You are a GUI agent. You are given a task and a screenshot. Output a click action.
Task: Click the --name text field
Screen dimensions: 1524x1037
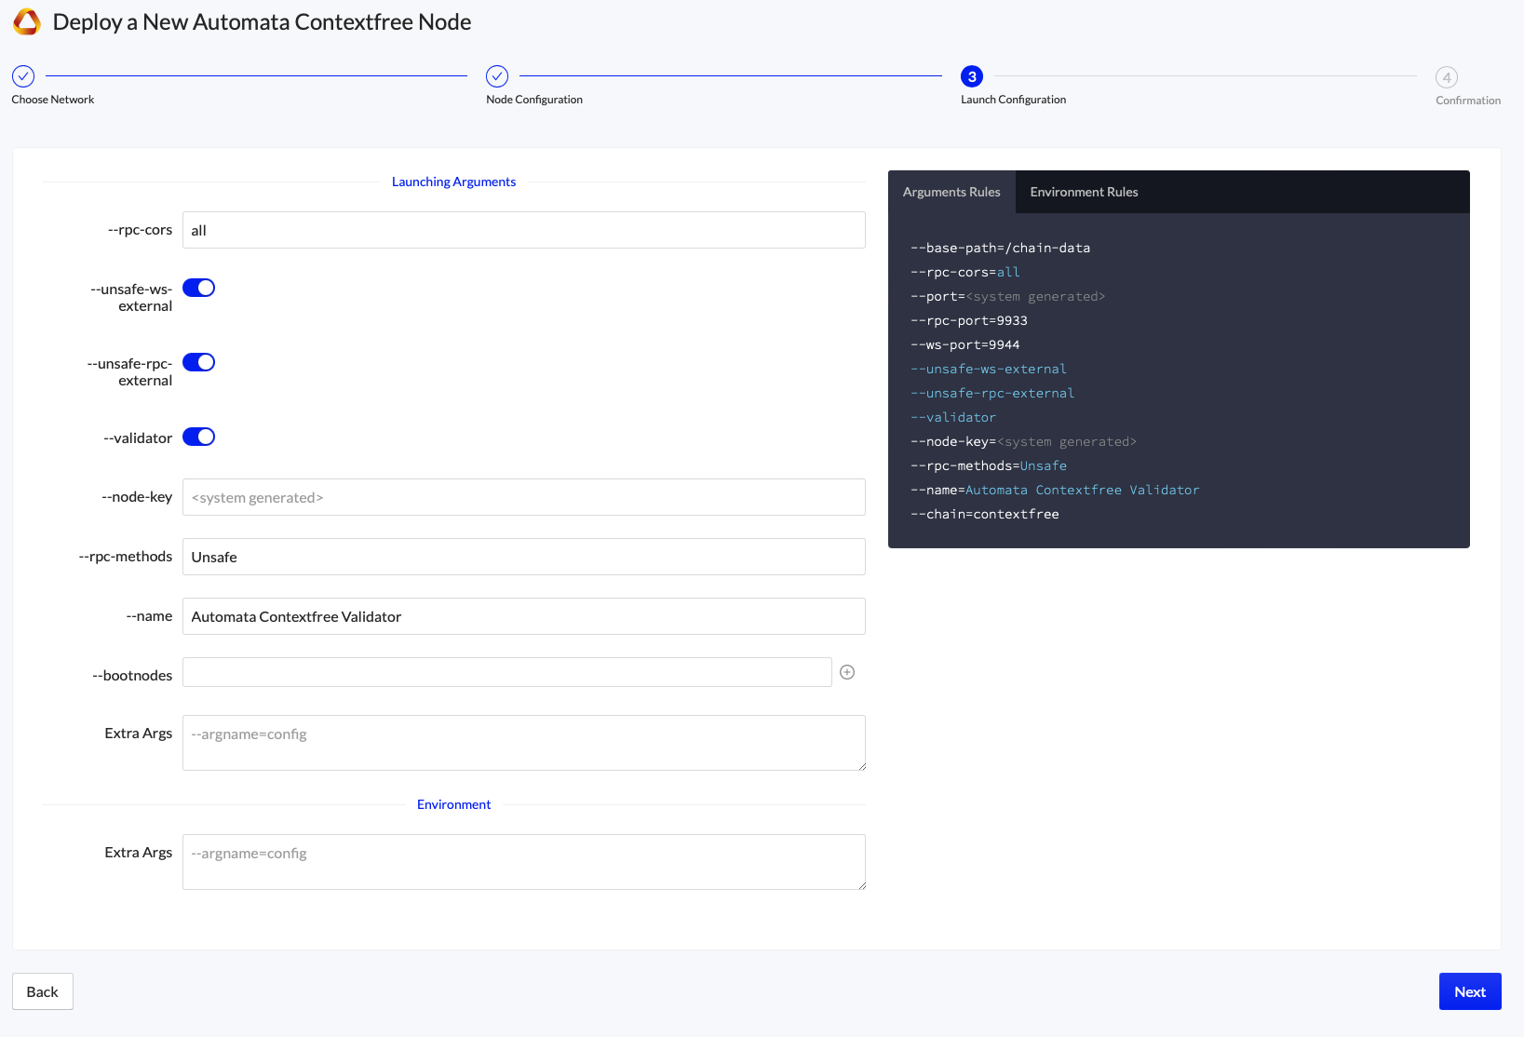point(523,616)
